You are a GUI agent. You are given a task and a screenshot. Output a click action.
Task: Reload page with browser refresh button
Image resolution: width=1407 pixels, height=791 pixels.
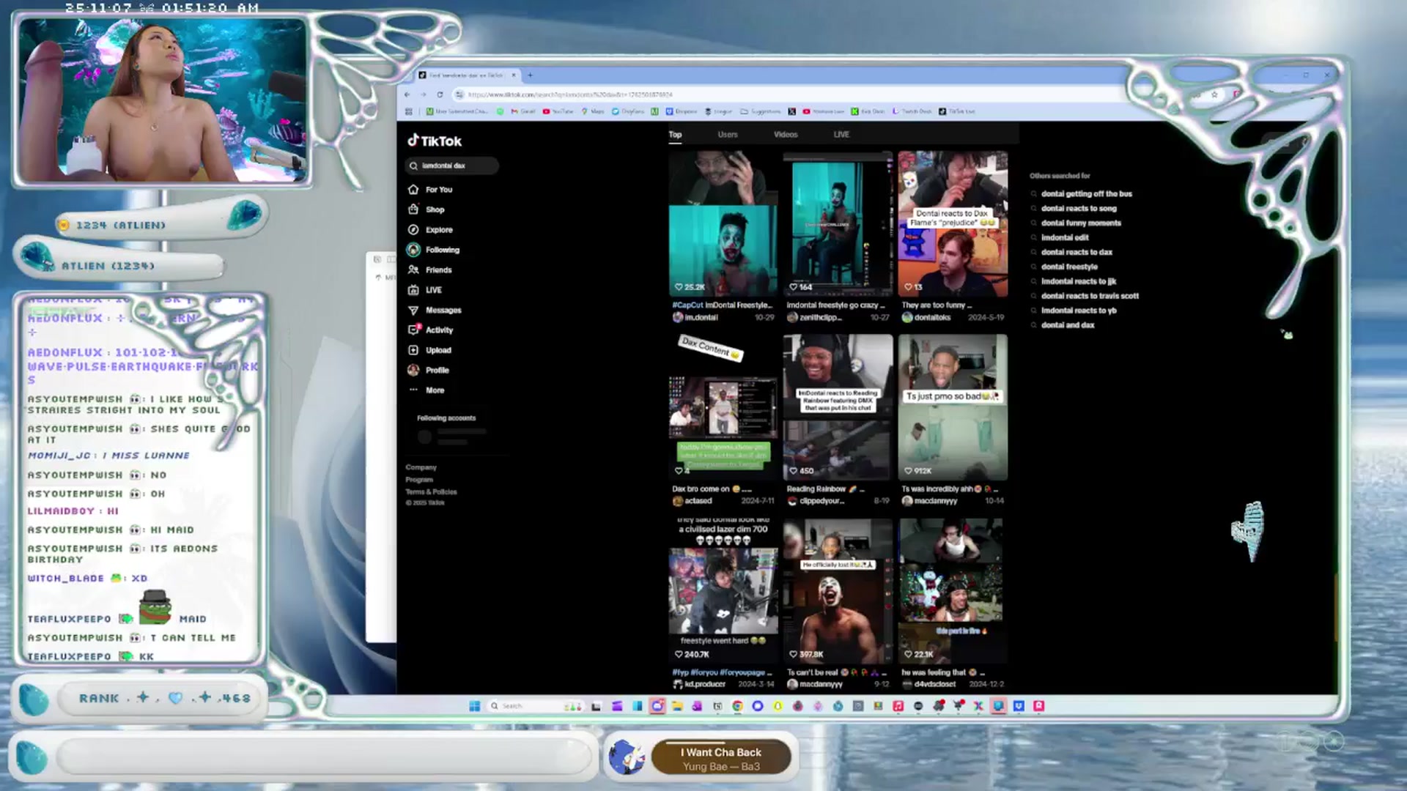440,94
